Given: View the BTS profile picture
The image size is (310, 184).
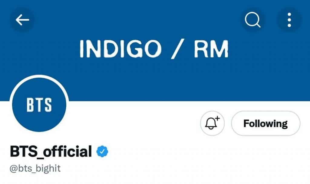Looking at the screenshot, I should point(39,104).
